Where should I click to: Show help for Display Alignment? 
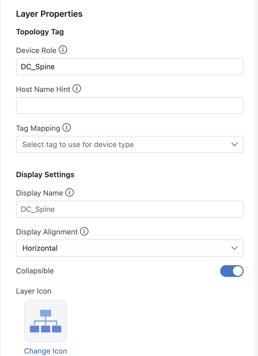coord(84,231)
